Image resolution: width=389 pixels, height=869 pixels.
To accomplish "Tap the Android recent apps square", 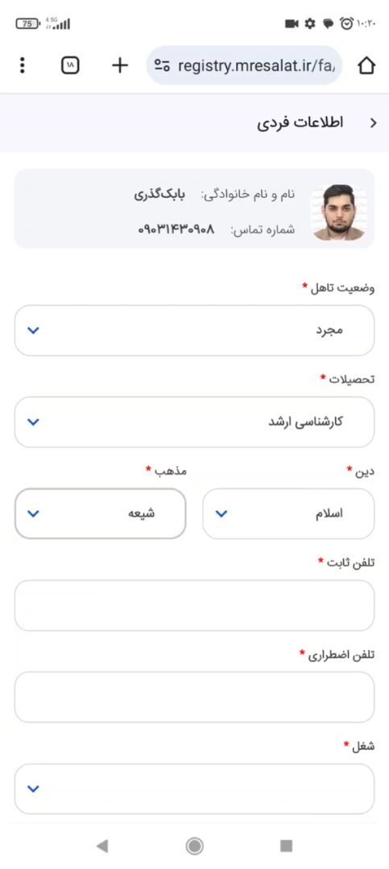I will coord(286,846).
